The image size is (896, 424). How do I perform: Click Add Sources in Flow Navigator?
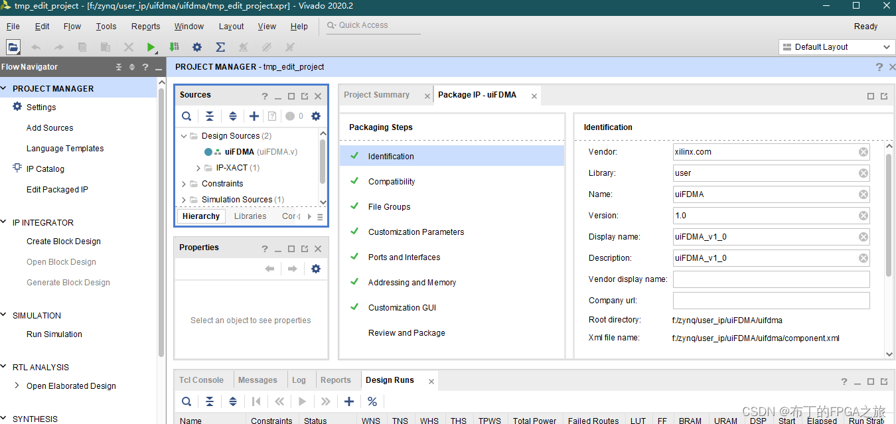pyautogui.click(x=50, y=128)
